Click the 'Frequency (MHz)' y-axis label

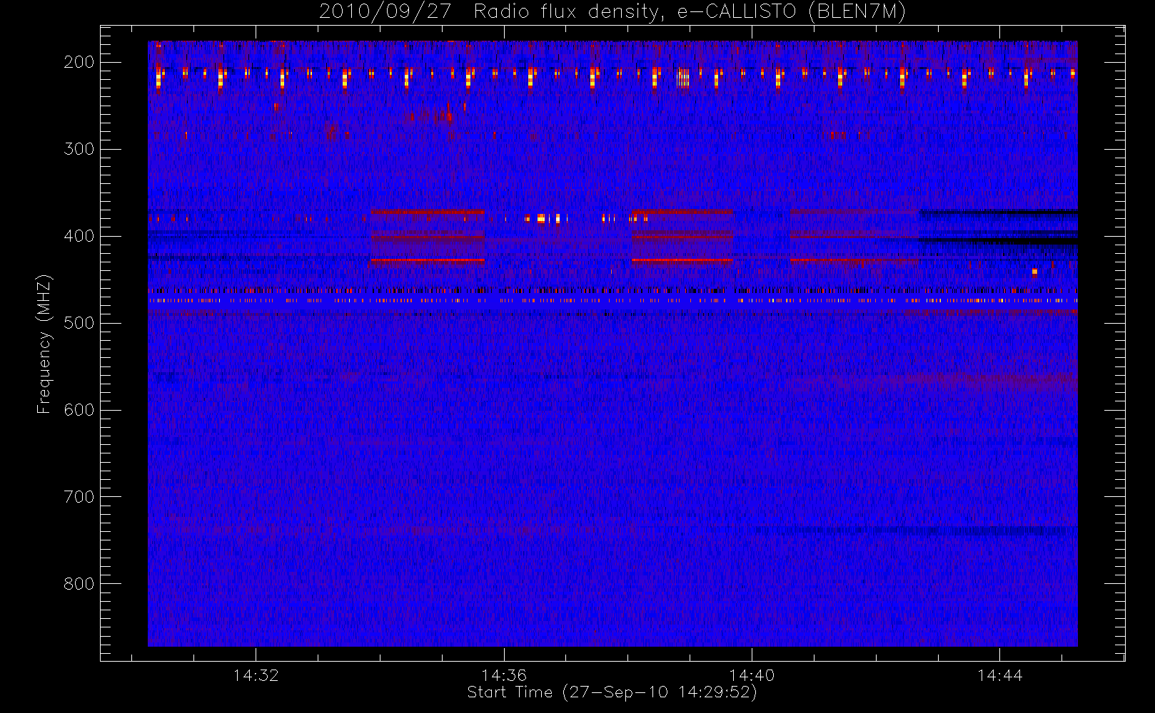[x=44, y=344]
